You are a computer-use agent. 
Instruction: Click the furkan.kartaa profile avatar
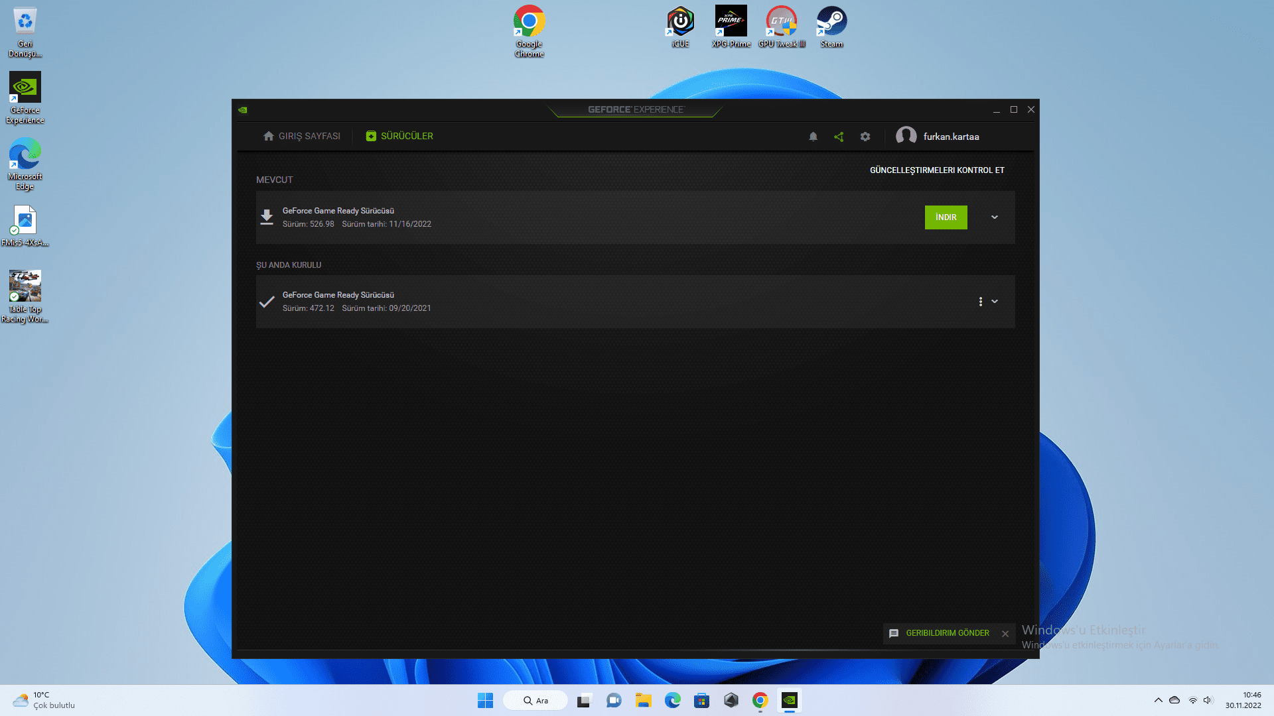click(x=906, y=136)
